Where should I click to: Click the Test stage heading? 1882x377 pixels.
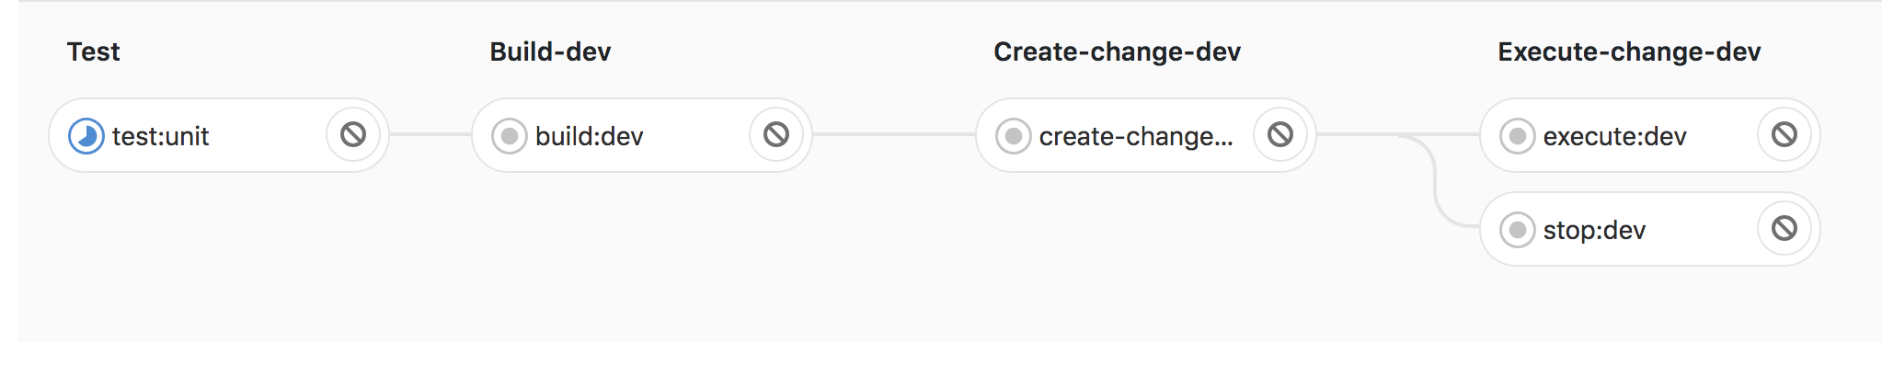pyautogui.click(x=93, y=51)
